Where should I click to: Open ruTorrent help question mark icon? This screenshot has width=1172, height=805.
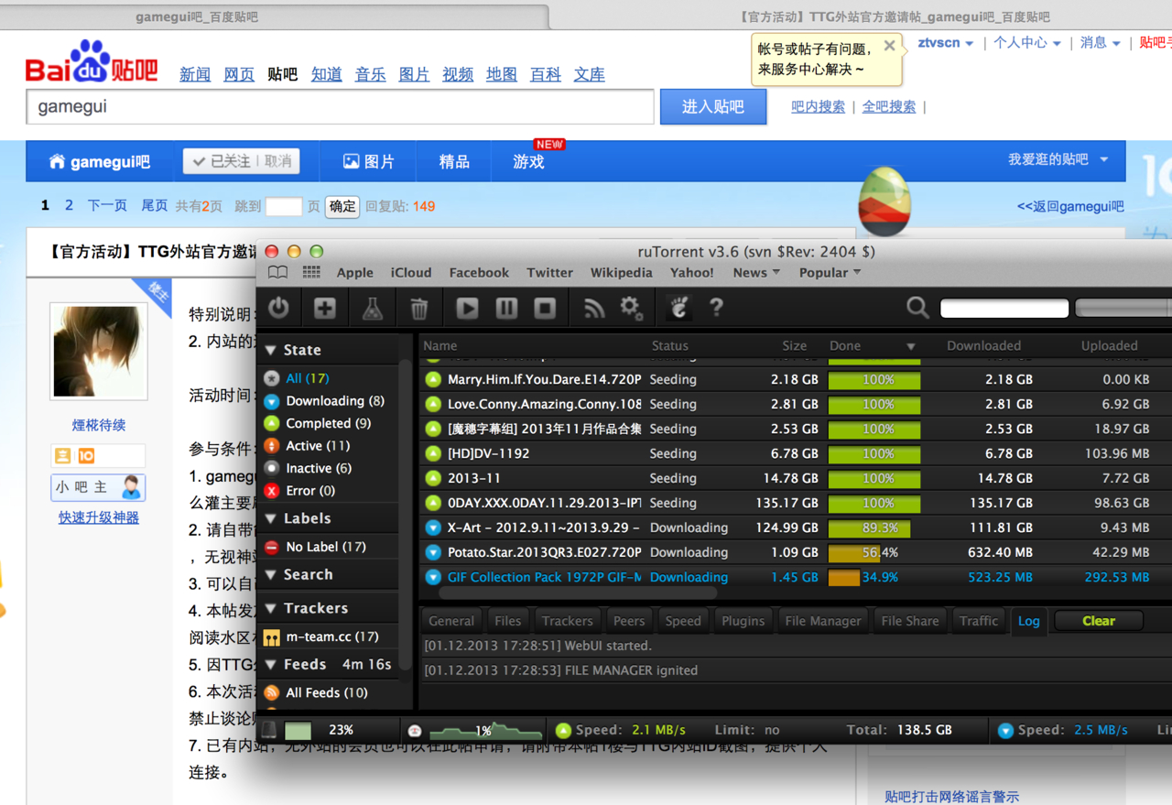pyautogui.click(x=716, y=309)
